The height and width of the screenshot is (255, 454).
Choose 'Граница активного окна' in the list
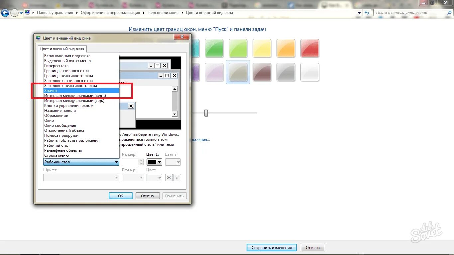click(x=81, y=71)
